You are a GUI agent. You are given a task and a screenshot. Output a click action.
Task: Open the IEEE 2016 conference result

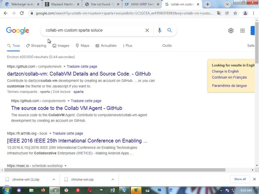pyautogui.click(x=77, y=141)
